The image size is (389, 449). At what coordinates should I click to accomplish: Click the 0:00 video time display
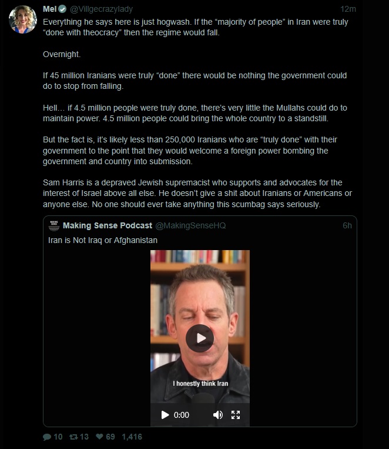click(182, 415)
